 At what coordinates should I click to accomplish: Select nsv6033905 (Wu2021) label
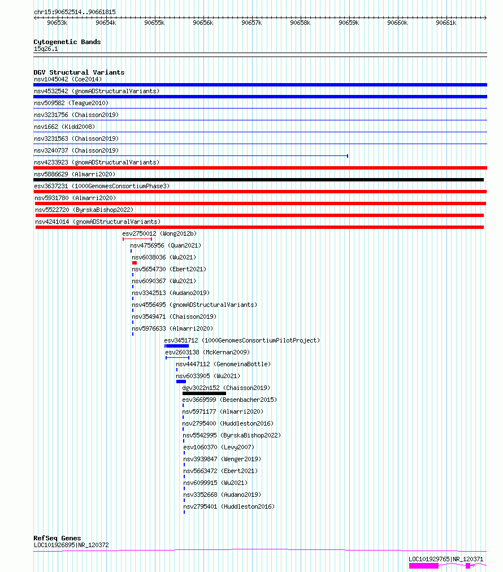tap(208, 376)
